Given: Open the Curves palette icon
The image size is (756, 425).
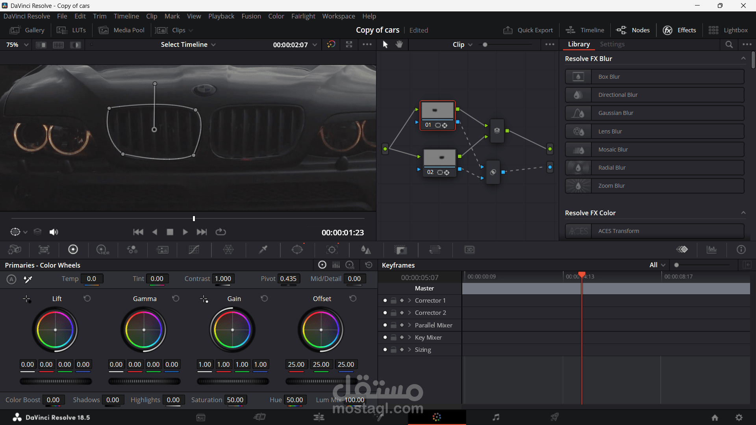Looking at the screenshot, I should click(194, 250).
